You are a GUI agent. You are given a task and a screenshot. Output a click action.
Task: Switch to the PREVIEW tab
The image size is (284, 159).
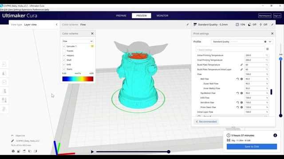point(142,16)
